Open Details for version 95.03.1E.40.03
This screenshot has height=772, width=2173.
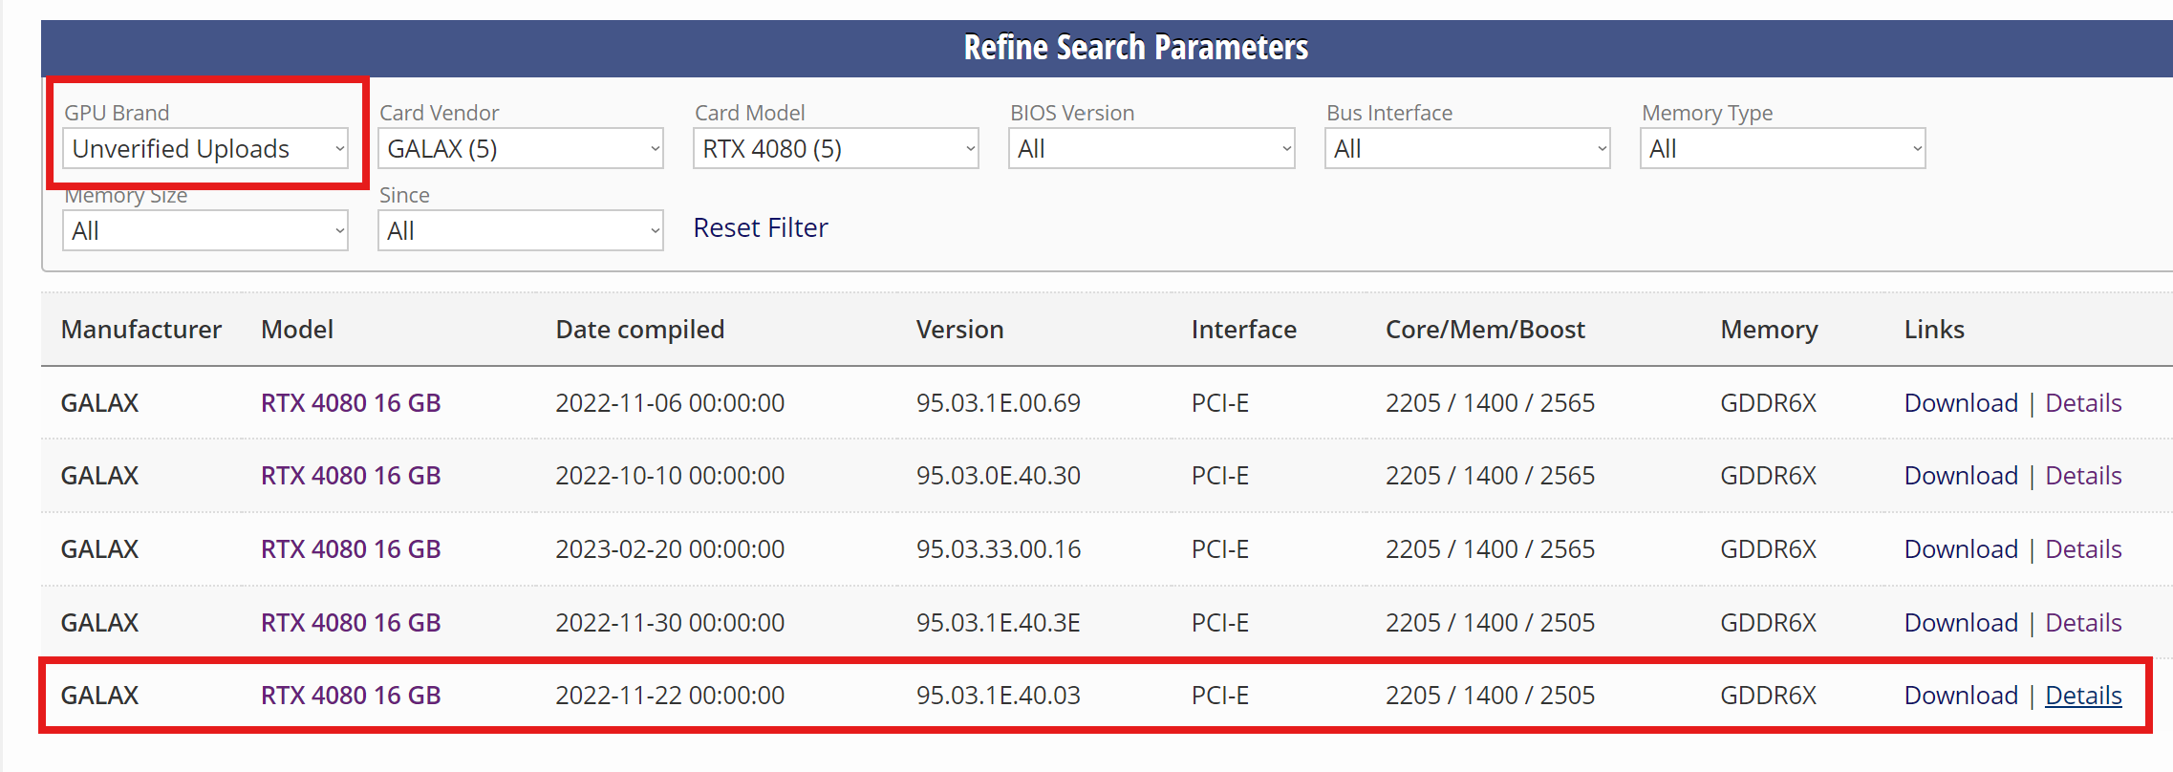[2082, 696]
